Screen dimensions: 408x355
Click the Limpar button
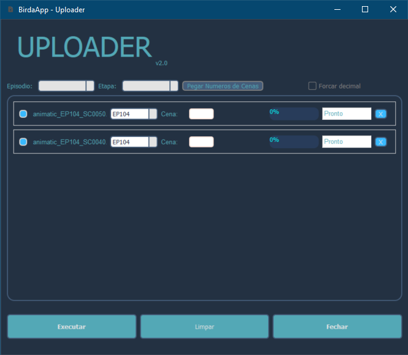(x=204, y=327)
